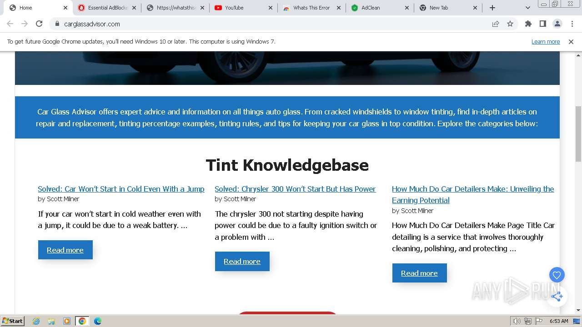Open article Chrysler 300 Won't Start
The height and width of the screenshot is (327, 582).
tap(295, 189)
